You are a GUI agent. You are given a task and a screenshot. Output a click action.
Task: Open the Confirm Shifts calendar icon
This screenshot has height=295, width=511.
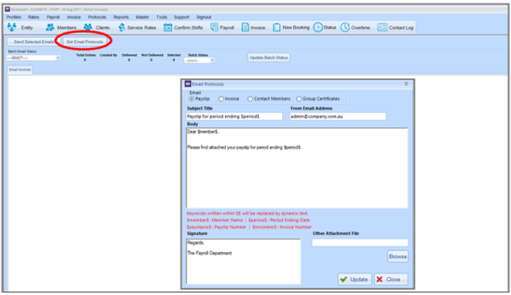tap(168, 27)
